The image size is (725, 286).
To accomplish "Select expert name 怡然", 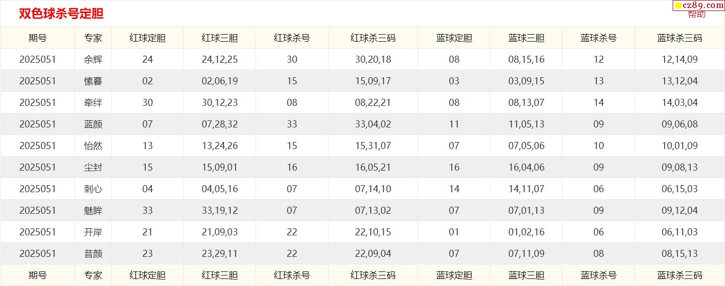I will (x=93, y=146).
